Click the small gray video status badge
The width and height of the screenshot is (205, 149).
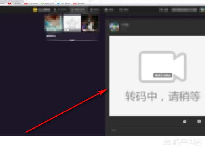pyautogui.click(x=163, y=75)
